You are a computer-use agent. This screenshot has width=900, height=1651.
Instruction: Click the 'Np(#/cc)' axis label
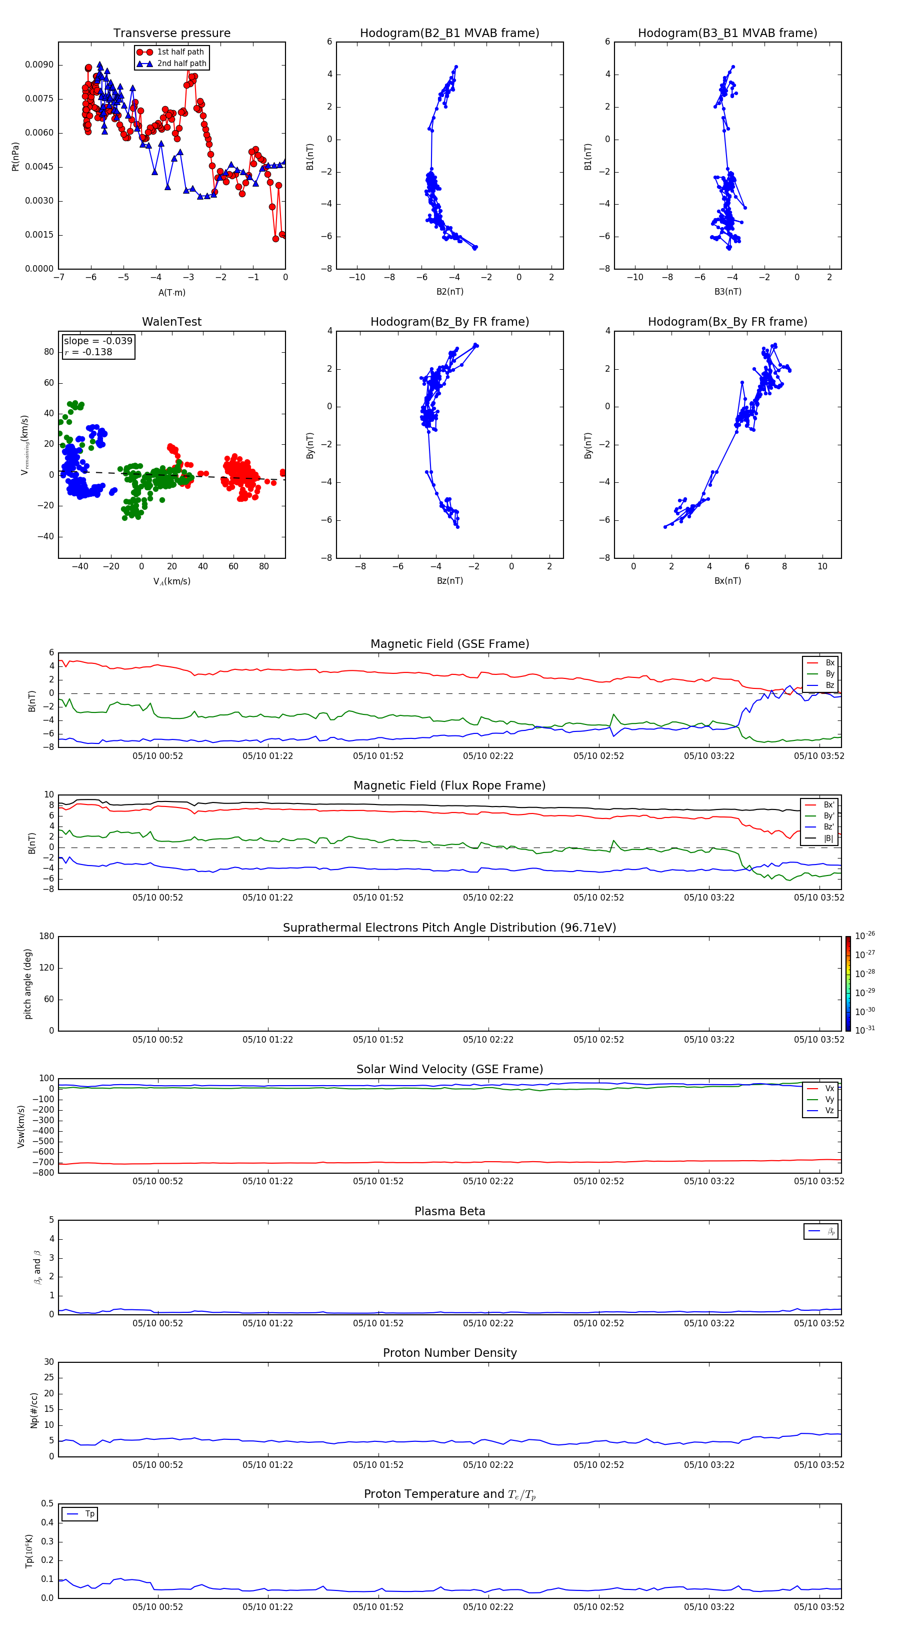[x=34, y=1410]
